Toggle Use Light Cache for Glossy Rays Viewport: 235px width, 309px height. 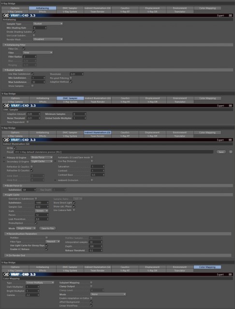[x=46, y=245]
